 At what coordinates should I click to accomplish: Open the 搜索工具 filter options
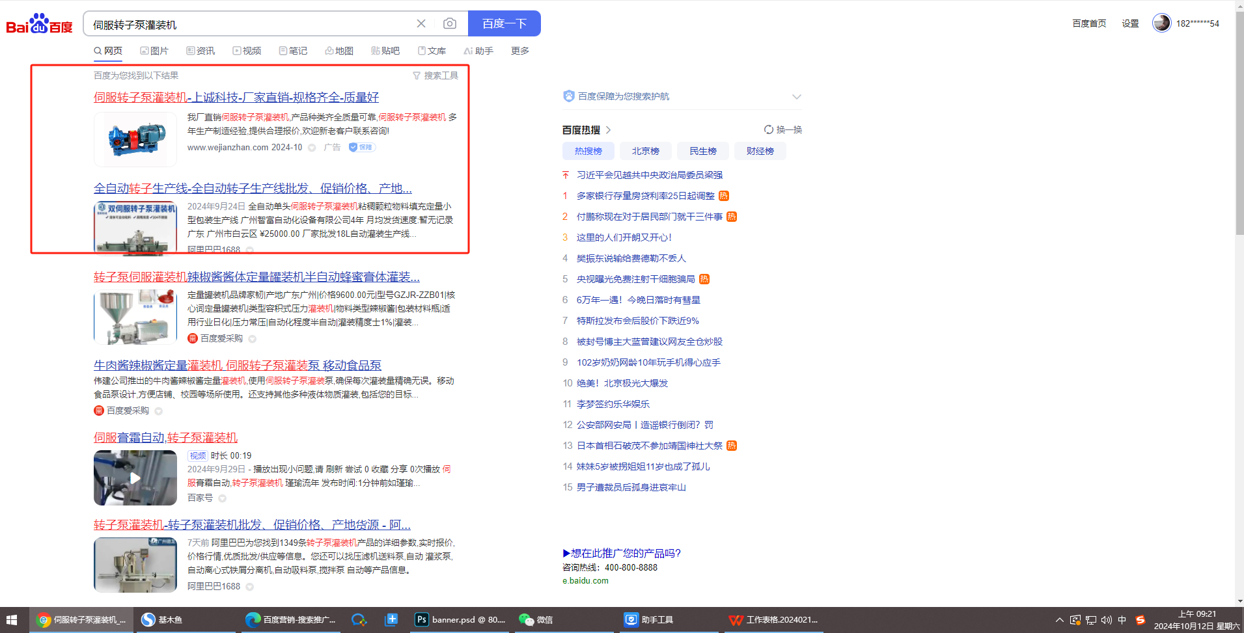[435, 75]
